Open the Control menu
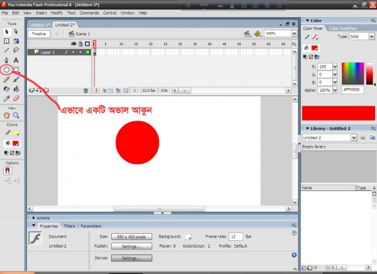377x274 pixels. point(109,13)
